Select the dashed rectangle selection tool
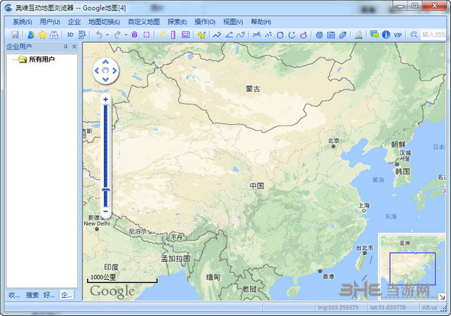Viewport: 451px width, 316px height. tap(147, 35)
